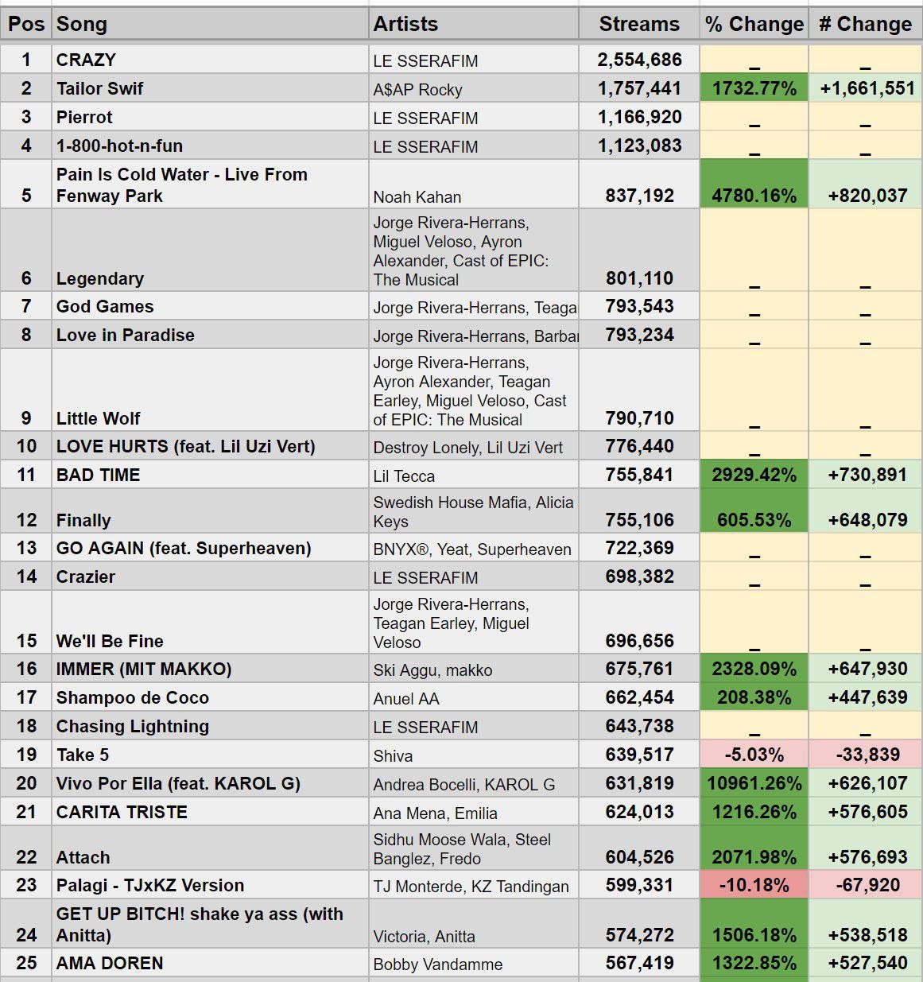The image size is (923, 982).
Task: Select the Attach song cell
Action: click(x=210, y=848)
